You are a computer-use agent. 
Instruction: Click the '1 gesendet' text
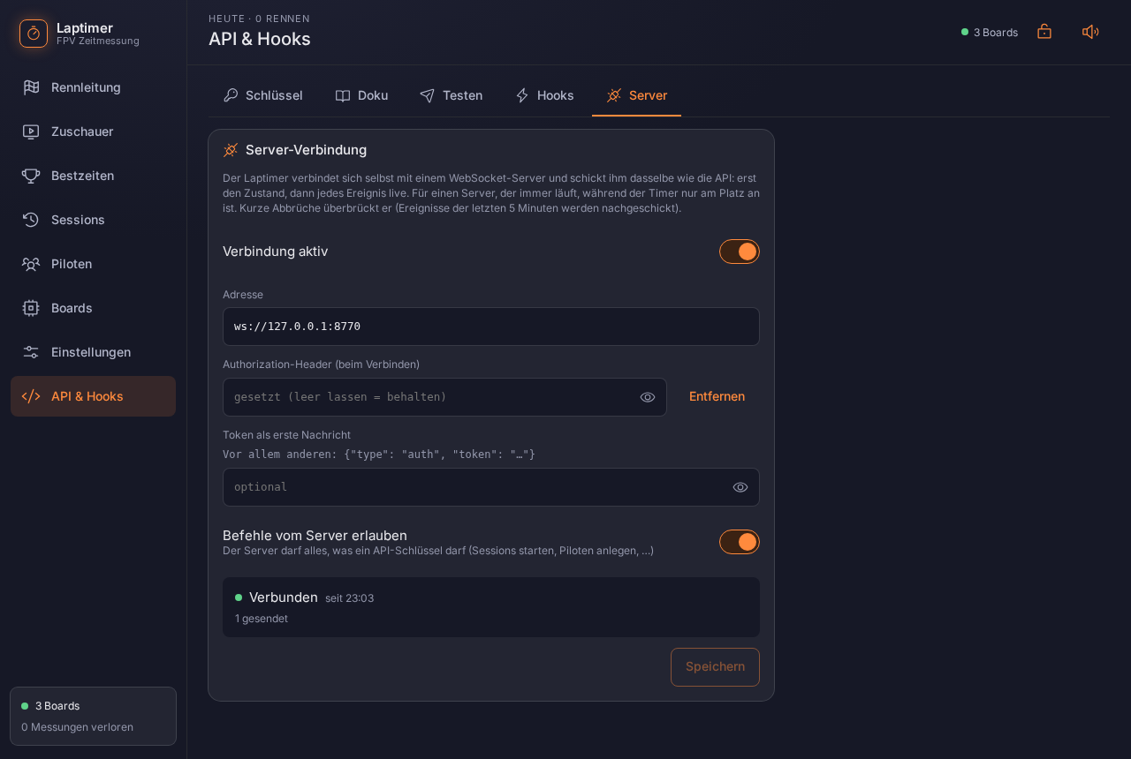pos(262,619)
